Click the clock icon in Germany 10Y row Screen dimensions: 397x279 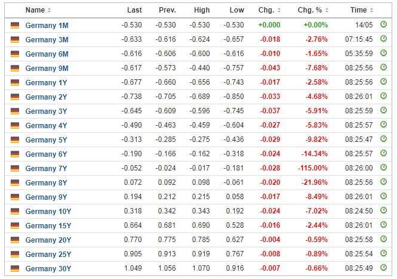(x=384, y=210)
